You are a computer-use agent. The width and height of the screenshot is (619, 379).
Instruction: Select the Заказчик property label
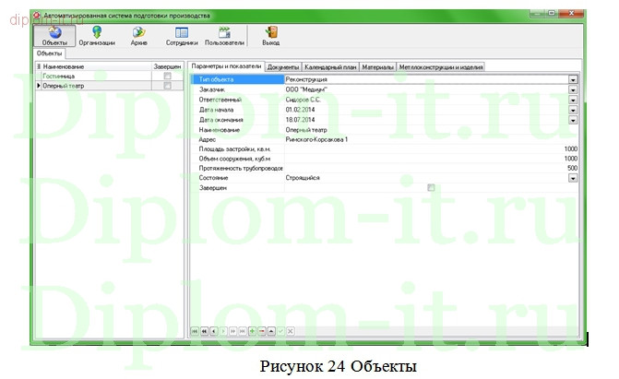(212, 89)
